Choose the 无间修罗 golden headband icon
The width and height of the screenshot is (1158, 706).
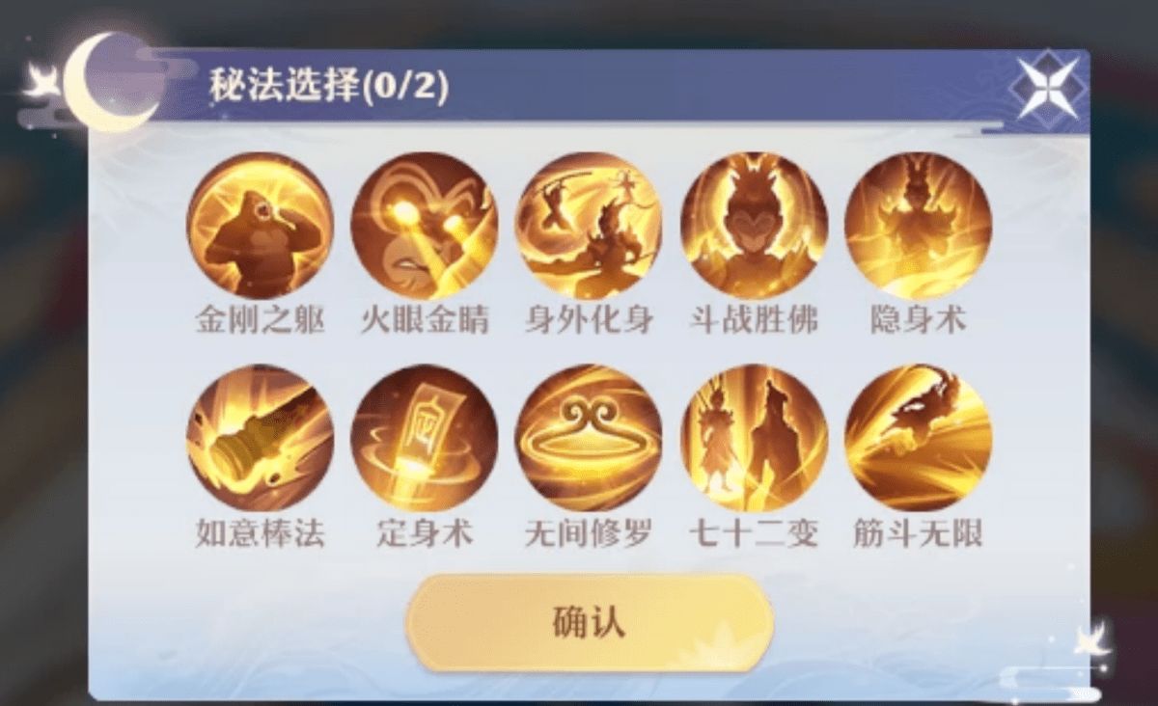pyautogui.click(x=589, y=438)
